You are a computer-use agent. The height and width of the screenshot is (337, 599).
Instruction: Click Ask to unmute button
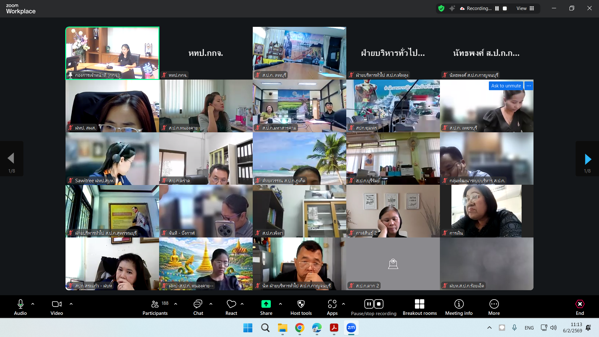(506, 86)
